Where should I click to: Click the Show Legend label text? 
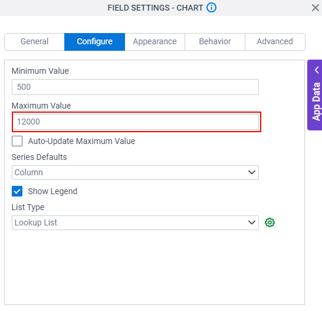[x=52, y=191]
